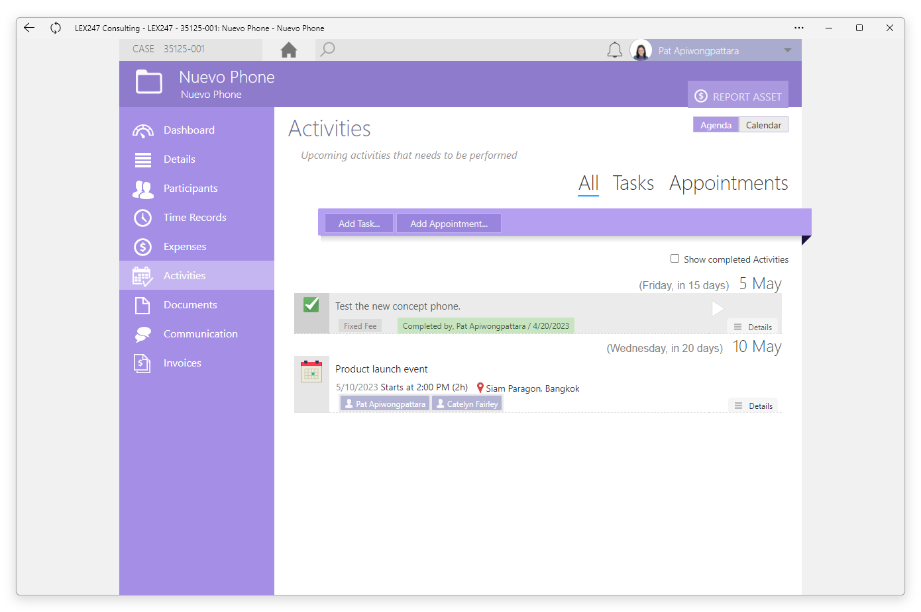
Task: Click calendar icon of Product launch event
Action: point(311,371)
